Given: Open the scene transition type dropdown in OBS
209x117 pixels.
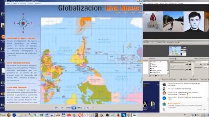Looking at the screenshot, I should pos(201,62).
